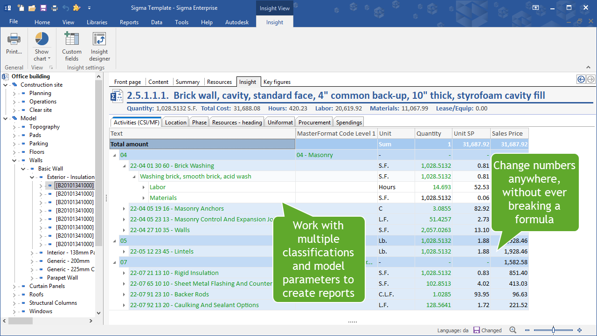The width and height of the screenshot is (597, 336).
Task: Click the zoom magnifier icon in status bar
Action: tap(513, 330)
